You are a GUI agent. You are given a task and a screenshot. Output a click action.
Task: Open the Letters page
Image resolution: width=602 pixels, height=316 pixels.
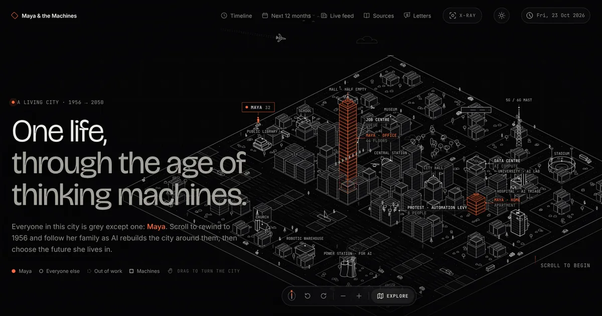[417, 16]
